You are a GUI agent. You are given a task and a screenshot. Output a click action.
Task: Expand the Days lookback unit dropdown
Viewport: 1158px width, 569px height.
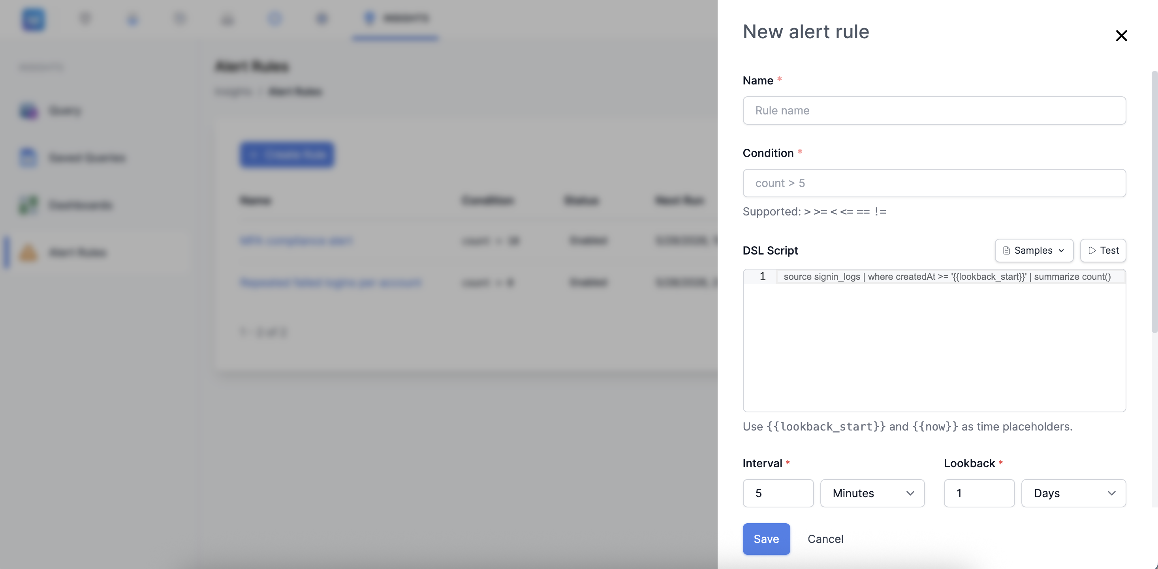pos(1073,493)
